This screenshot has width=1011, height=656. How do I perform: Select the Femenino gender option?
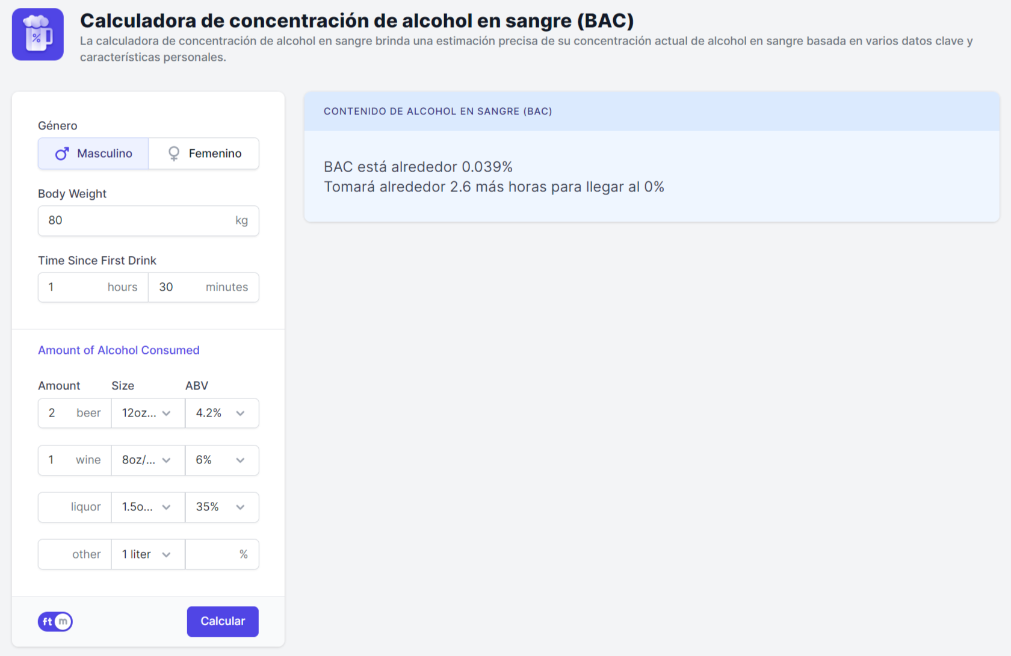click(204, 153)
